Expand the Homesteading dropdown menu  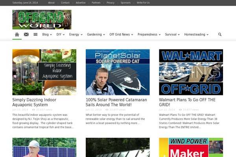point(196,35)
